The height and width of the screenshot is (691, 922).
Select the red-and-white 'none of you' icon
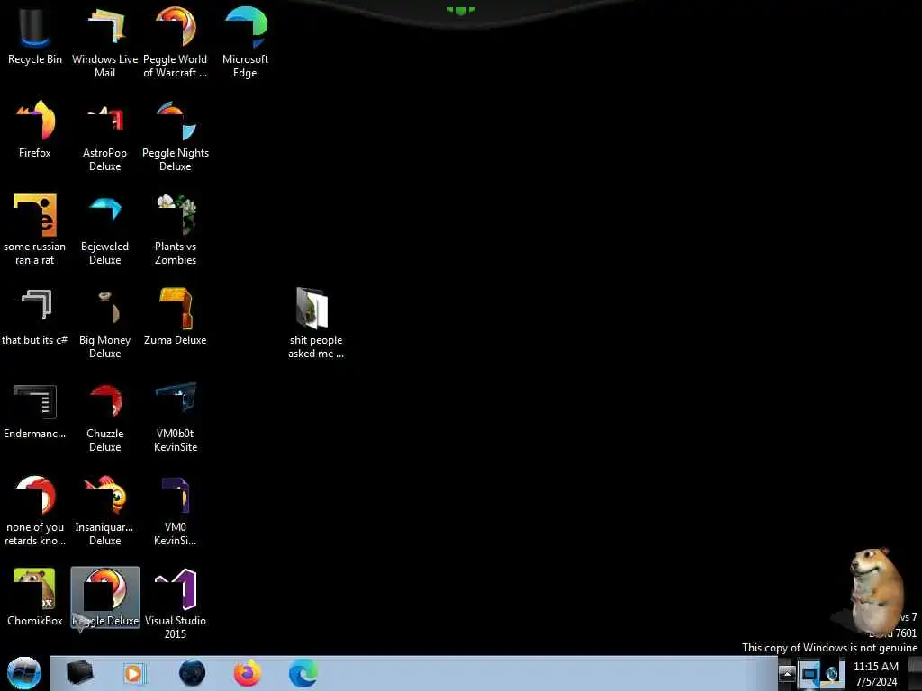pos(35,510)
